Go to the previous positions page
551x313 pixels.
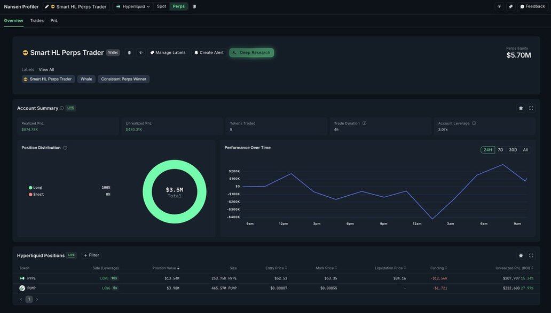pyautogui.click(x=21, y=299)
